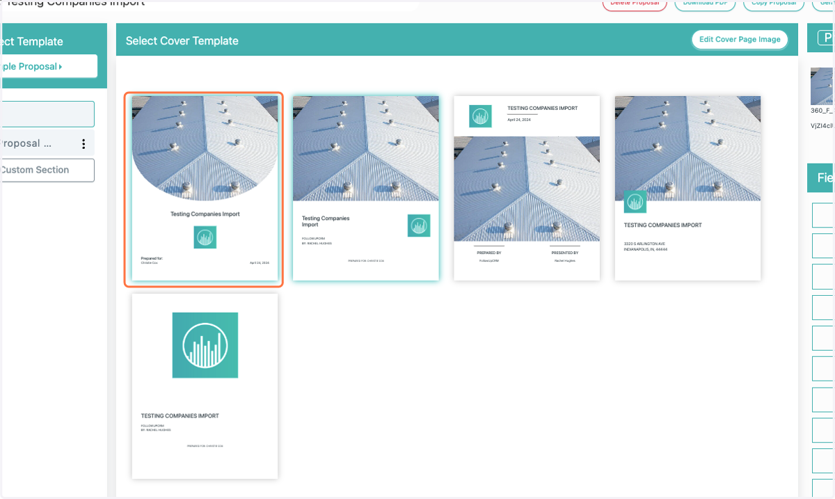This screenshot has width=835, height=499.
Task: Select the cover showing 3320 S Arlington Ave
Action: click(x=687, y=188)
